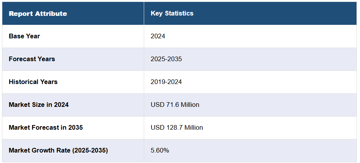
Task: Click the Key Statistics column header
Action: (x=172, y=14)
